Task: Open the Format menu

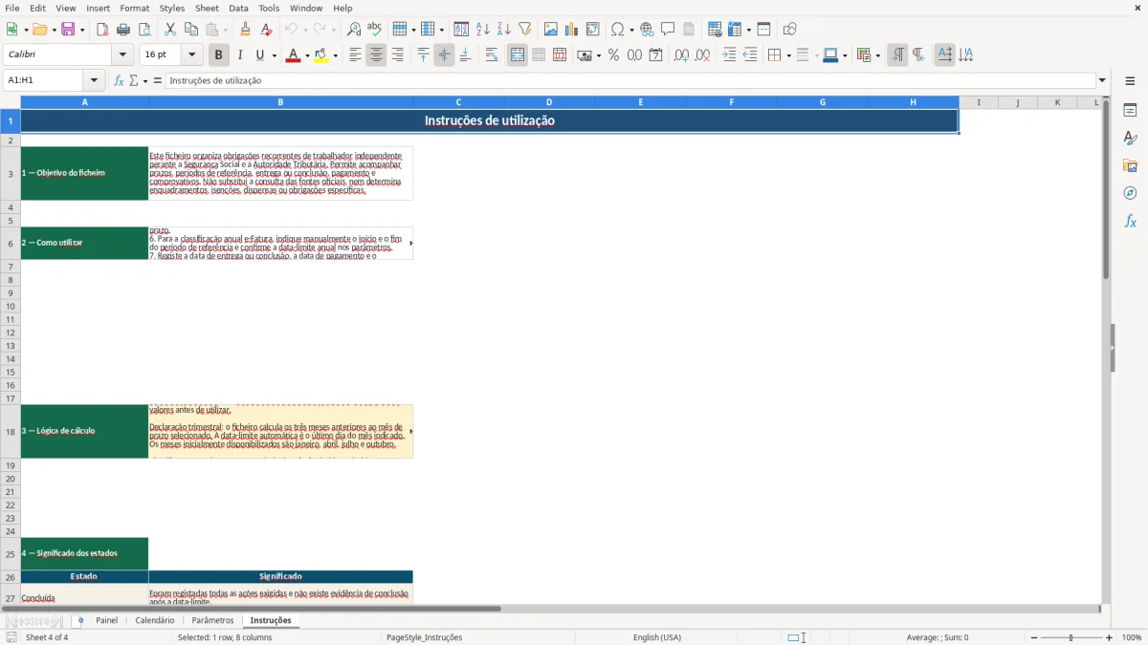Action: pyautogui.click(x=135, y=8)
